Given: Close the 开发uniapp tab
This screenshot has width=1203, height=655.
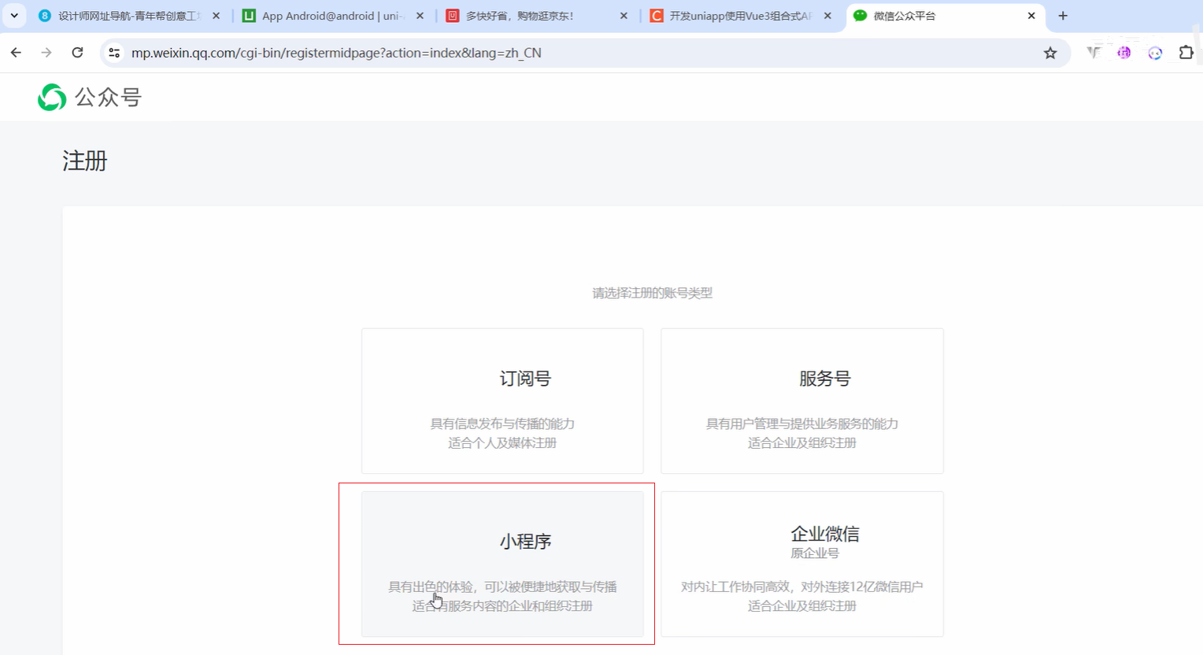Looking at the screenshot, I should pyautogui.click(x=827, y=16).
